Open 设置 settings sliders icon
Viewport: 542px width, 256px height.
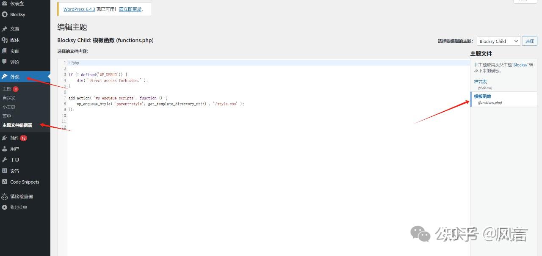pyautogui.click(x=5, y=171)
